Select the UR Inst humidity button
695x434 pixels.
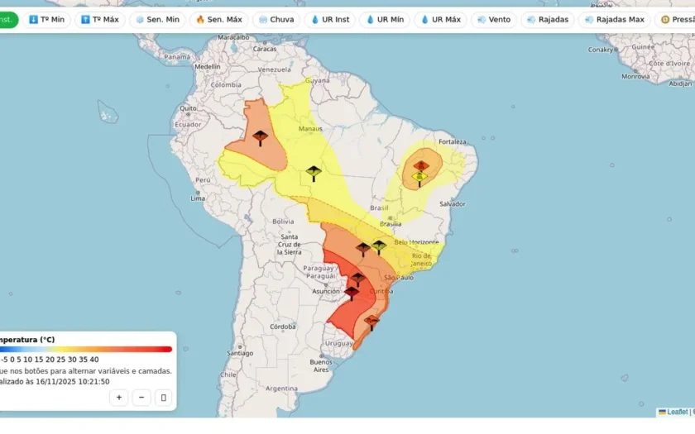(330, 20)
